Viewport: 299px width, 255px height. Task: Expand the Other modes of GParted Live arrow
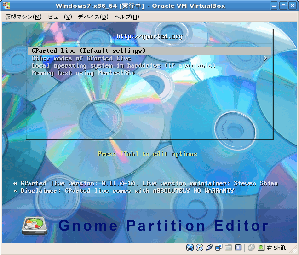click(x=265, y=58)
